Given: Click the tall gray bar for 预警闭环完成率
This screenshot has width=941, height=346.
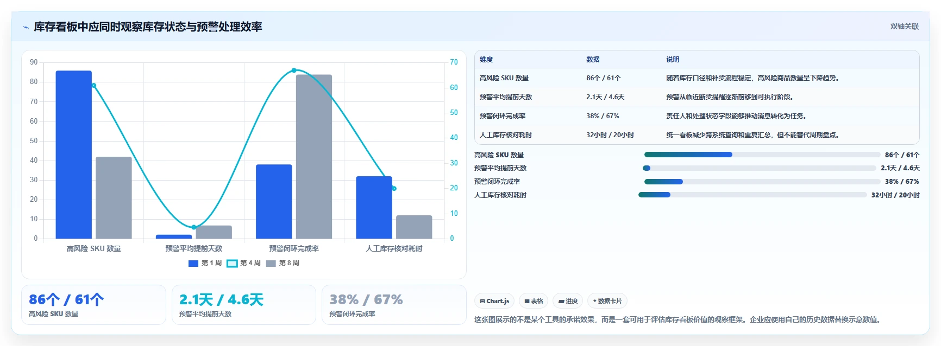Looking at the screenshot, I should pos(314,157).
